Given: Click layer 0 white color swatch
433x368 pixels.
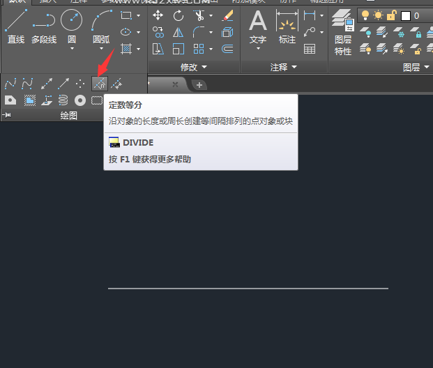Looking at the screenshot, I should click(405, 16).
